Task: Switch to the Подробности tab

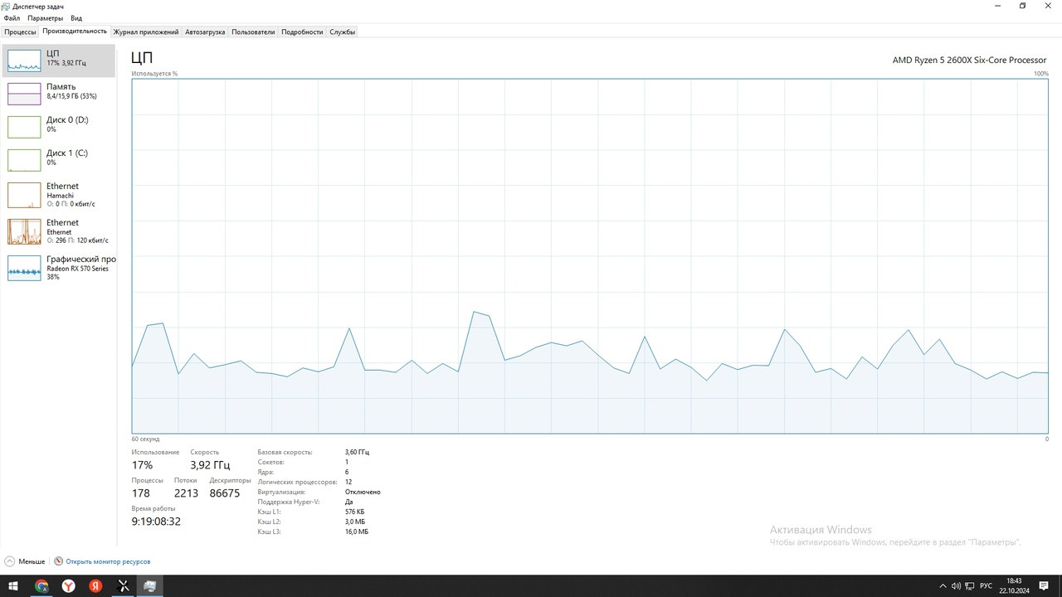Action: [302, 32]
